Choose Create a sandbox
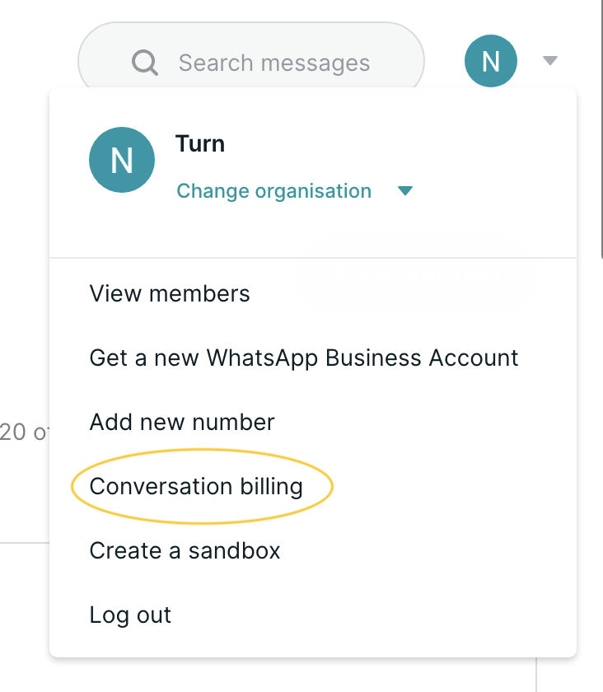The image size is (603, 692). [185, 550]
